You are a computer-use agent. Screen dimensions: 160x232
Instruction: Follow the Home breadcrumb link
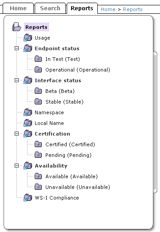[108, 9]
